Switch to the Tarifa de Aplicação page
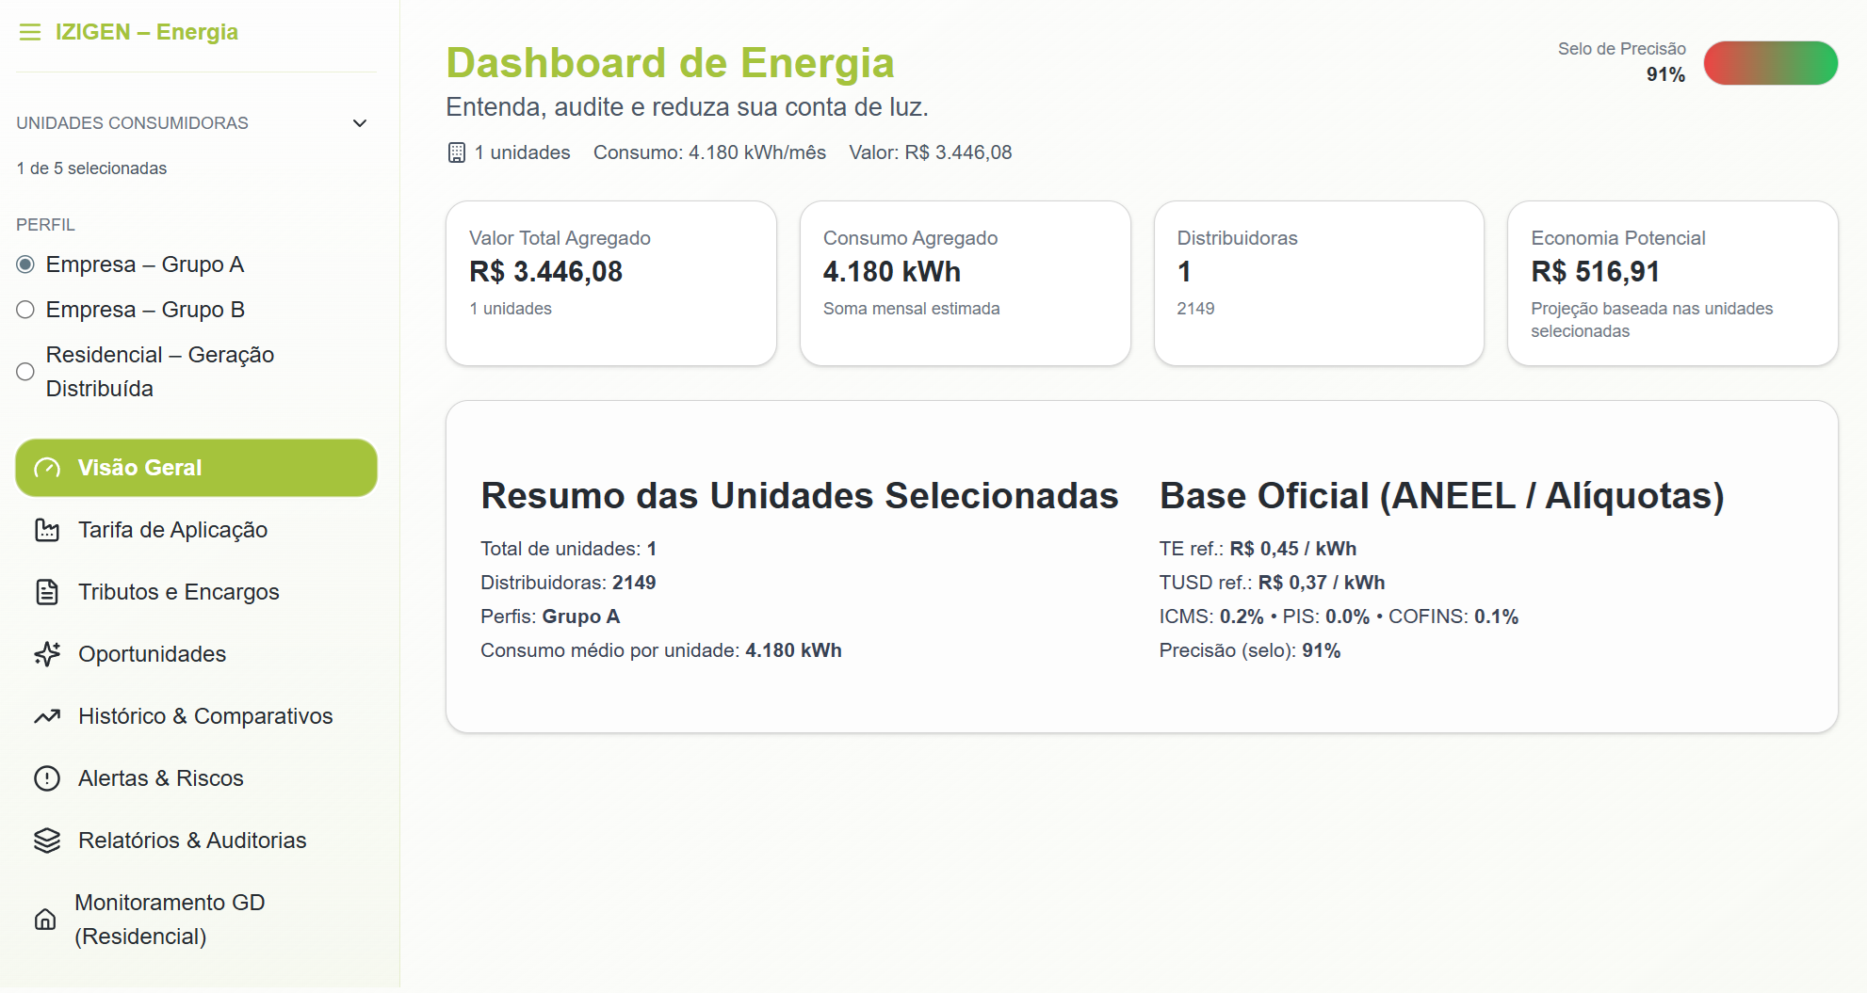This screenshot has height=993, width=1867. pos(171,530)
